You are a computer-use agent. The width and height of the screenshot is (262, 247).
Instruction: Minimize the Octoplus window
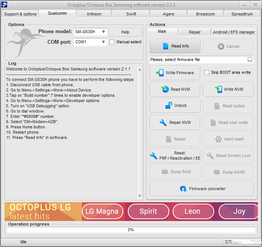pos(245,5)
